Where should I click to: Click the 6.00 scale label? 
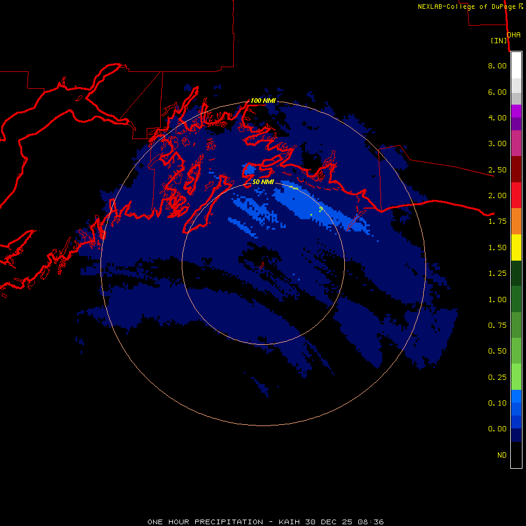pos(497,92)
